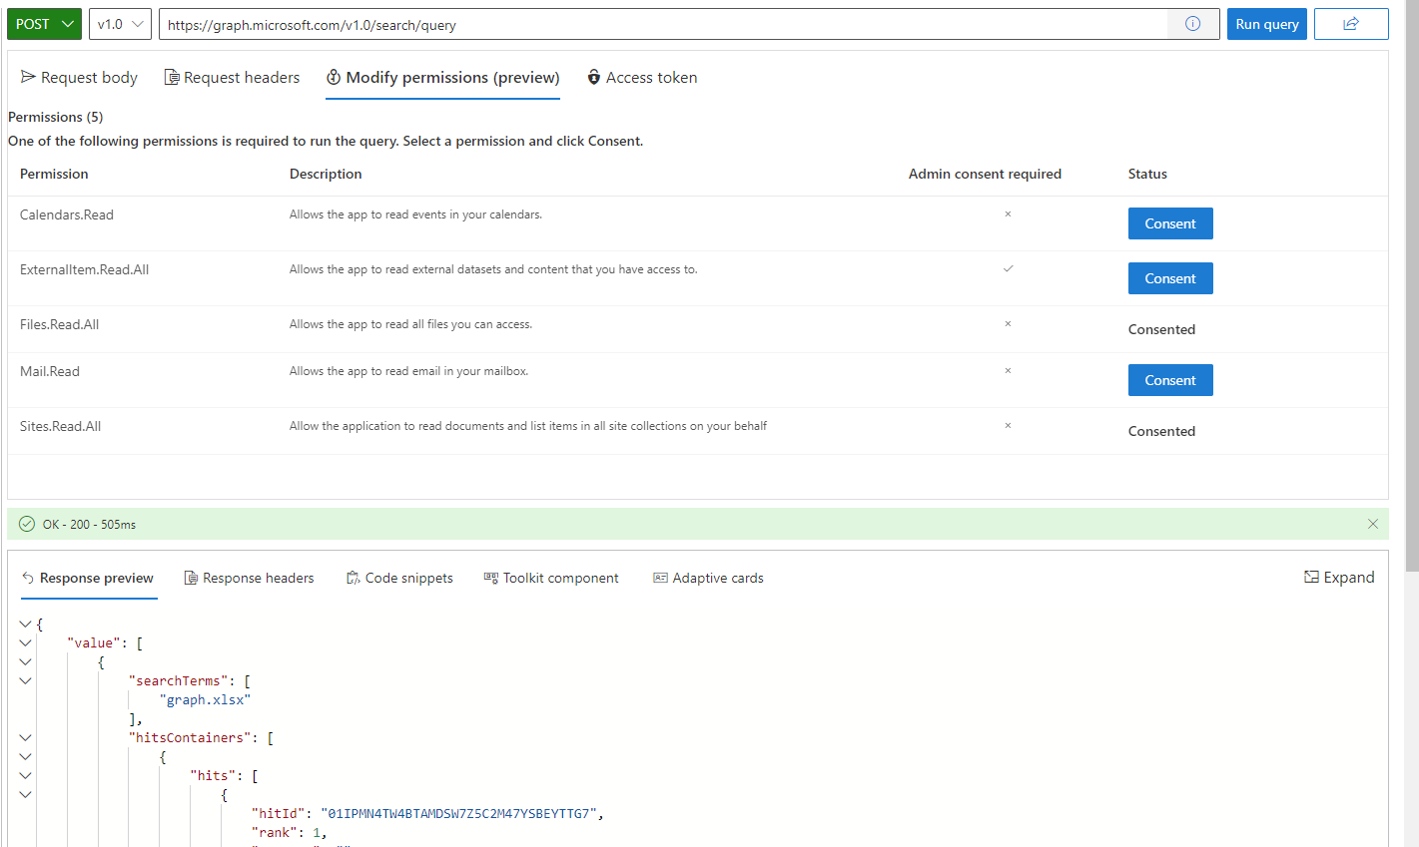This screenshot has width=1419, height=847.
Task: Collapse the searchTerms array chevron
Action: point(25,680)
